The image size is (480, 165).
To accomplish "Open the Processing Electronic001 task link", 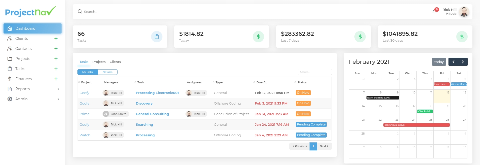I will (x=157, y=93).
